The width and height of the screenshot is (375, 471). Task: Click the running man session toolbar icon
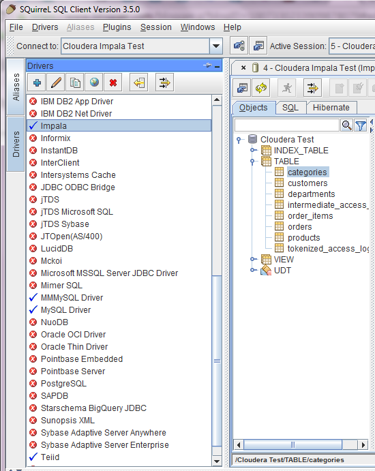[x=287, y=88]
